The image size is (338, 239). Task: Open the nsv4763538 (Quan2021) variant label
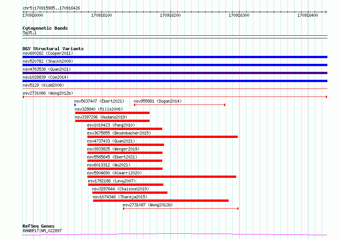(47, 69)
